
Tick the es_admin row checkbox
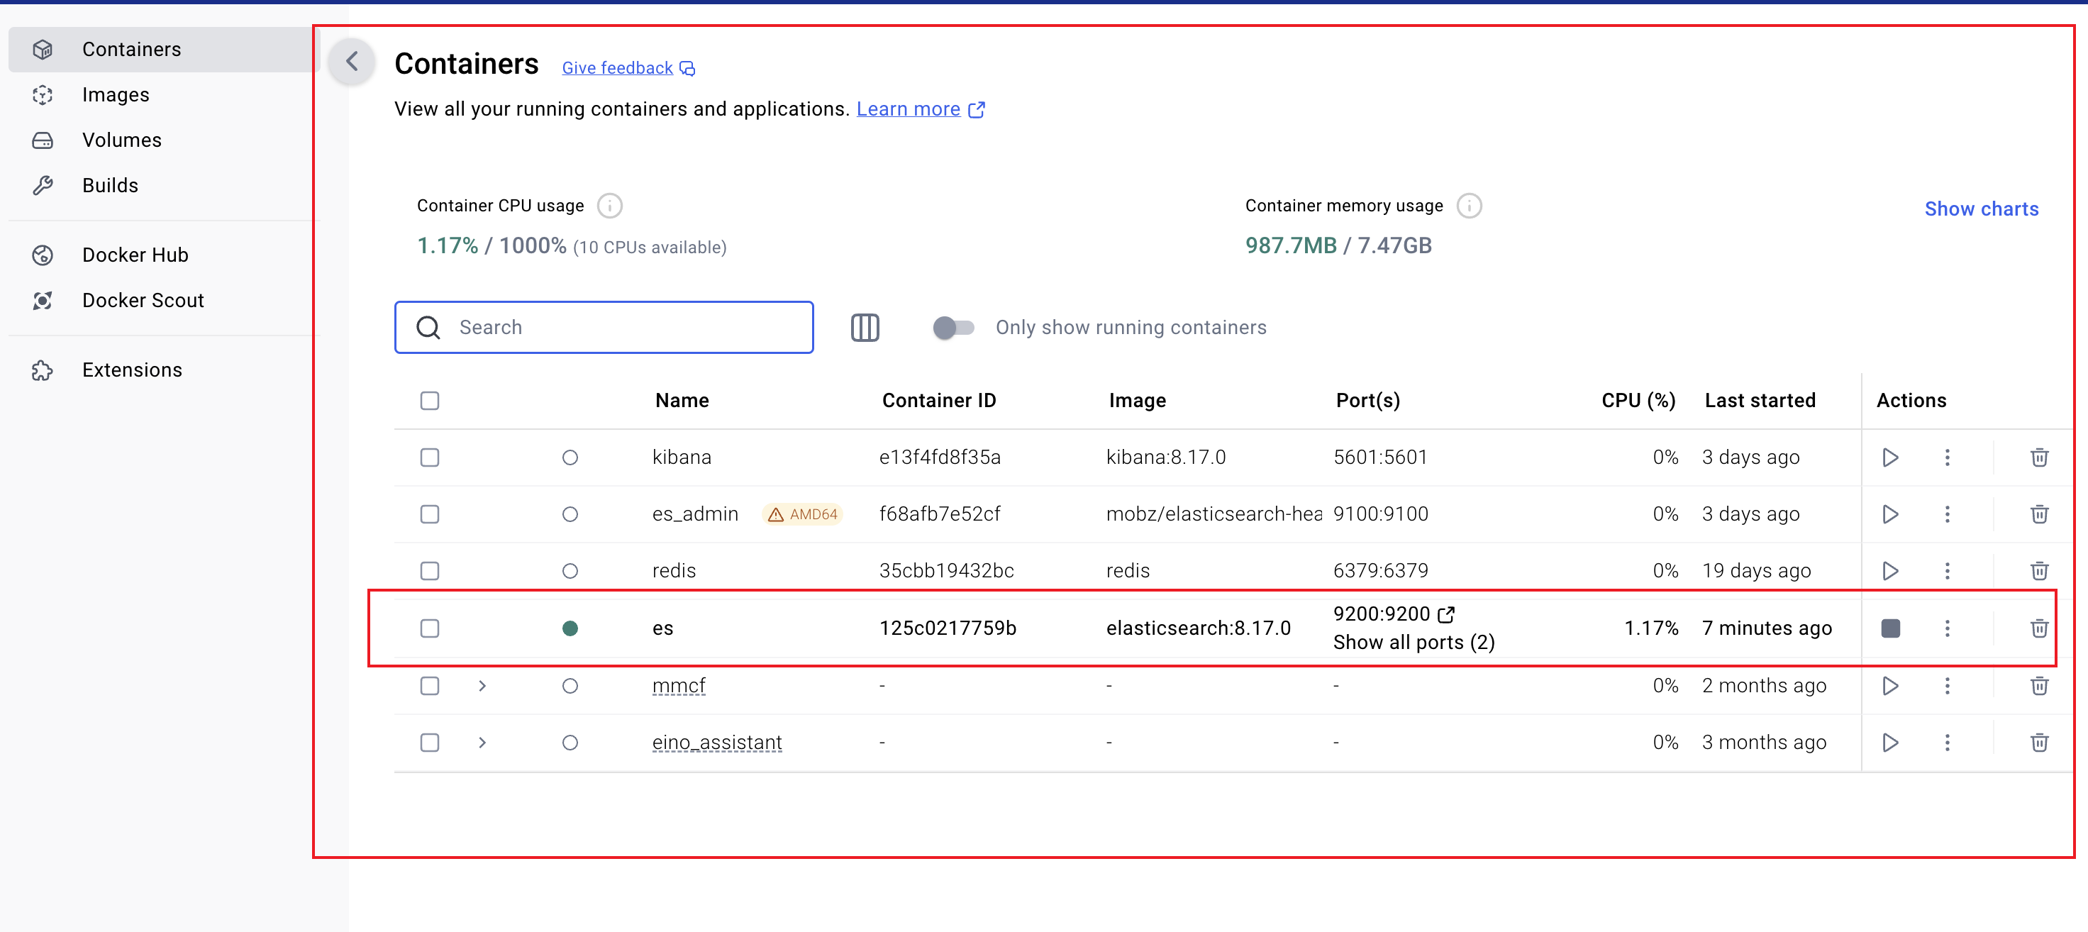click(430, 514)
